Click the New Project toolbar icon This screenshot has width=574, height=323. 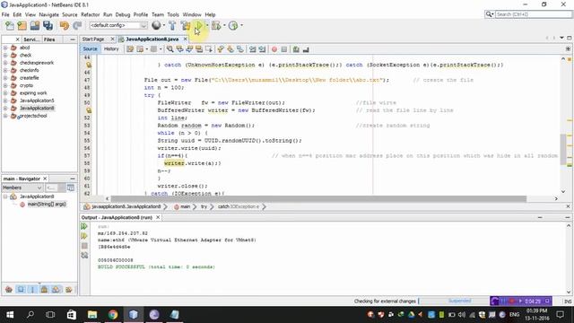tap(22, 26)
